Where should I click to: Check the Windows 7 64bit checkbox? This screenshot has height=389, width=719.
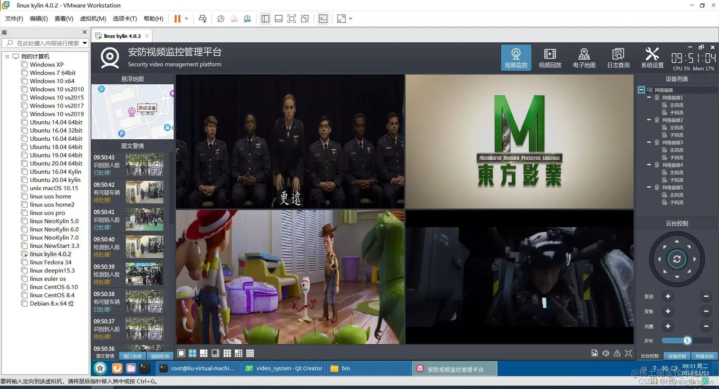(24, 73)
